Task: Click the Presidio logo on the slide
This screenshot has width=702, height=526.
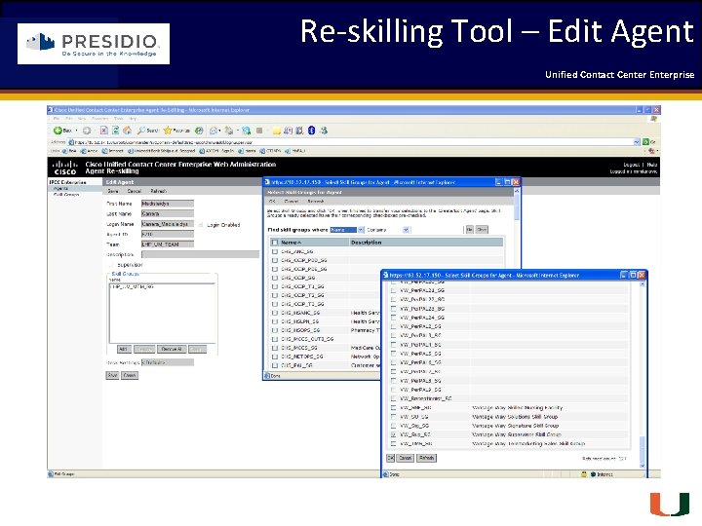Action: (x=94, y=44)
